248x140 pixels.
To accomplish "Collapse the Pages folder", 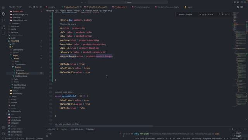I will 15,56.
